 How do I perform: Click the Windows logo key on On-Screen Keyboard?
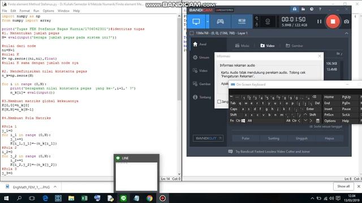243,121
